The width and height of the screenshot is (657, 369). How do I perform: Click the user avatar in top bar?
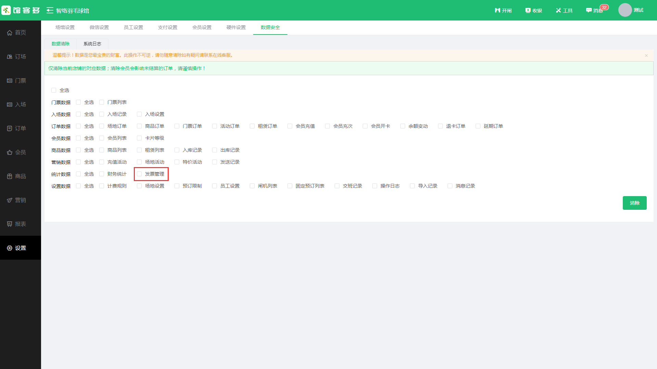625,10
